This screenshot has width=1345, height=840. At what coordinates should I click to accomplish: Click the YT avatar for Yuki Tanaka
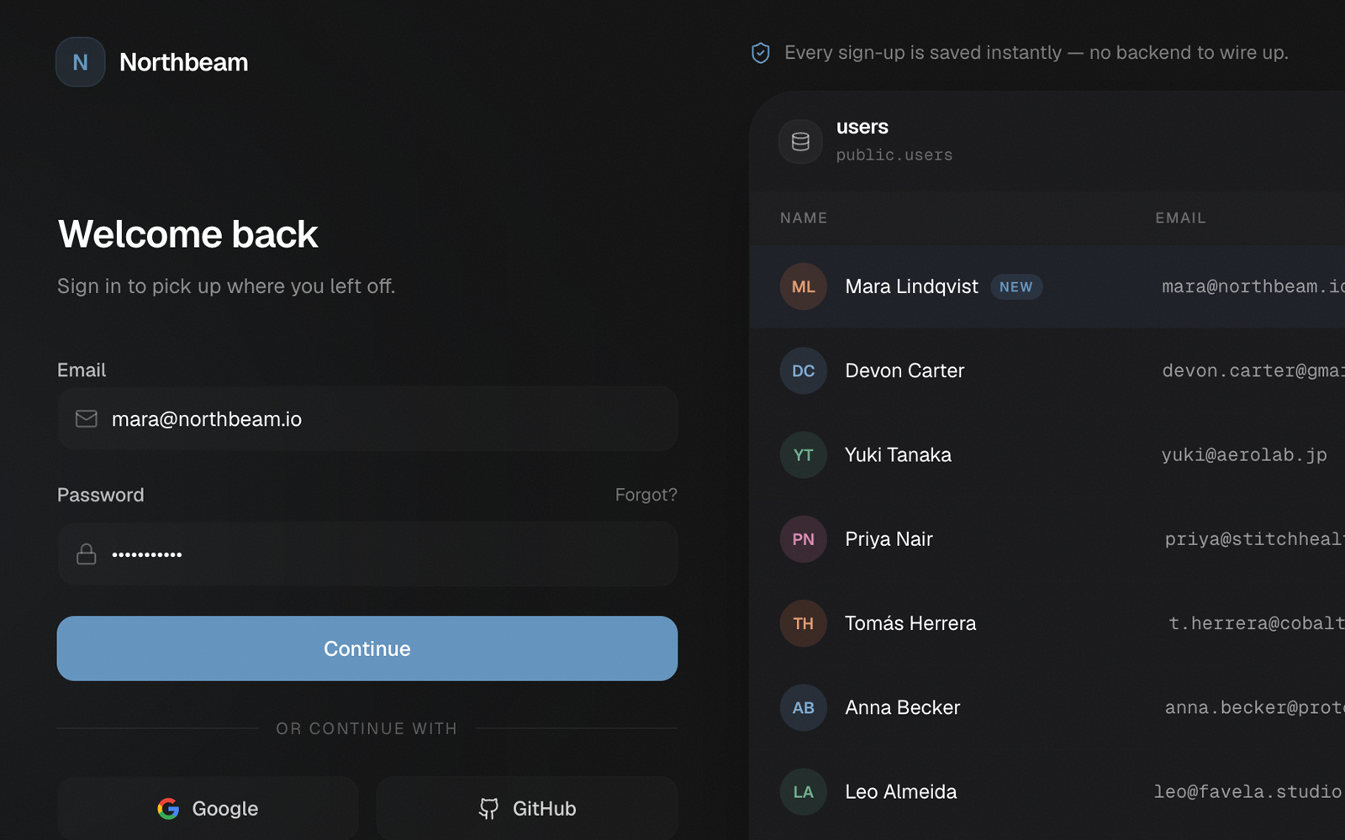click(x=804, y=454)
